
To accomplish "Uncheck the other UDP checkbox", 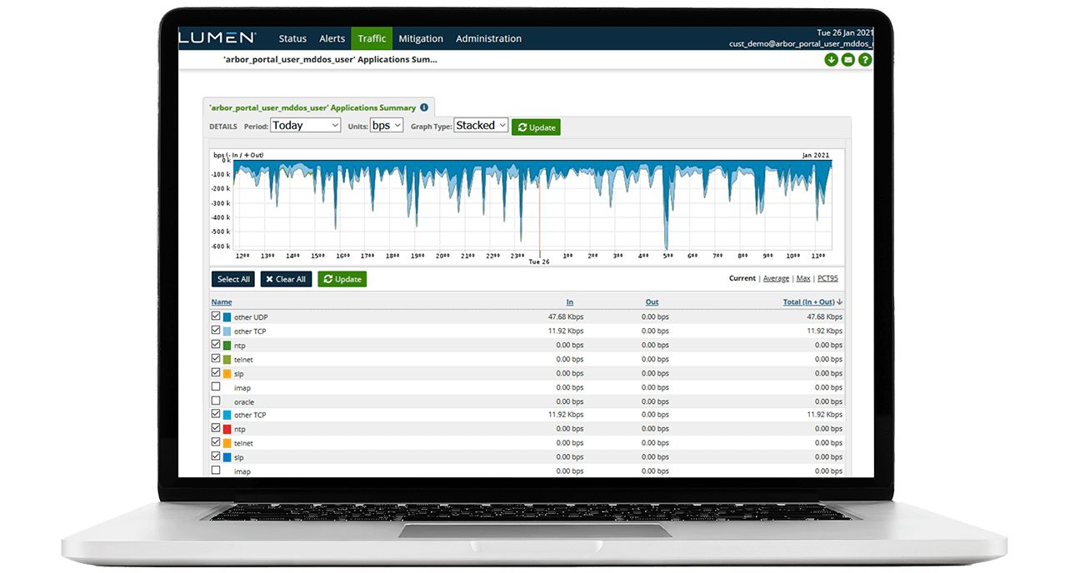I will 216,316.
